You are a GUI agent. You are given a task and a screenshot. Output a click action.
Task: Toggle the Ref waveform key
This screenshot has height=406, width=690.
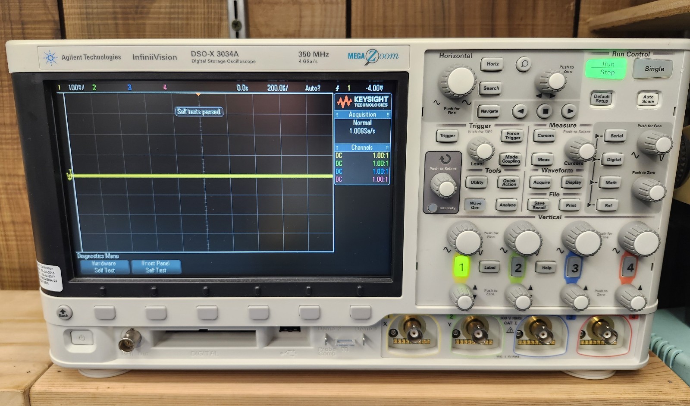click(608, 206)
